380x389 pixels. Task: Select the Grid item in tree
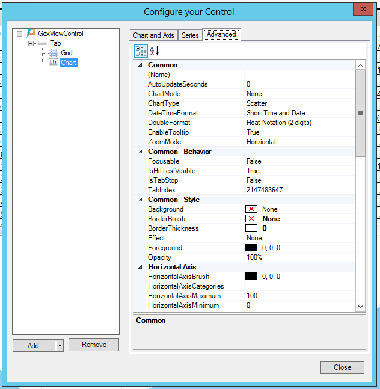tap(66, 53)
